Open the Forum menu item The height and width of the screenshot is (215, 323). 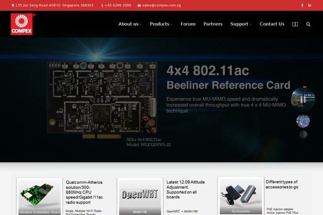click(x=188, y=24)
